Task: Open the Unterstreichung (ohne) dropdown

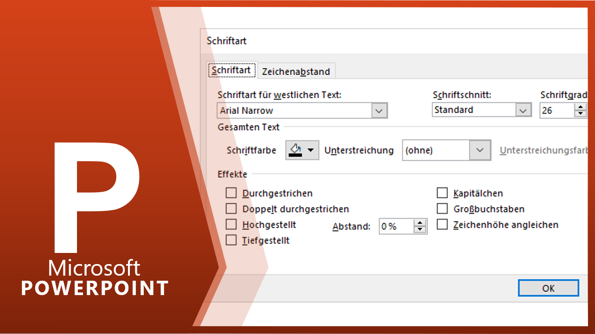Action: click(x=480, y=150)
